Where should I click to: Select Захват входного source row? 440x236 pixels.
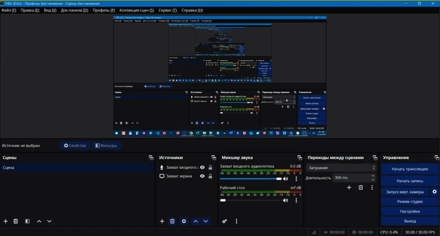186,167
